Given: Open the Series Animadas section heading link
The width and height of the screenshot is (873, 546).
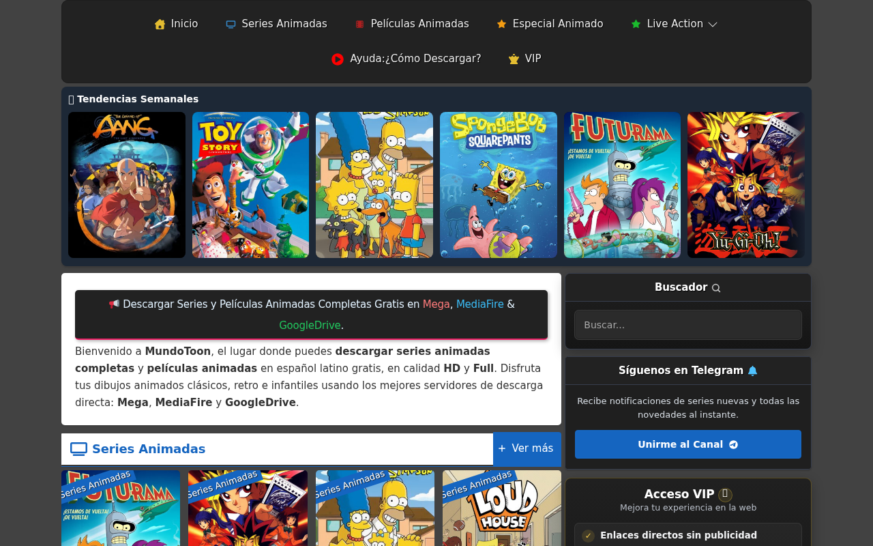Looking at the screenshot, I should pyautogui.click(x=149, y=449).
